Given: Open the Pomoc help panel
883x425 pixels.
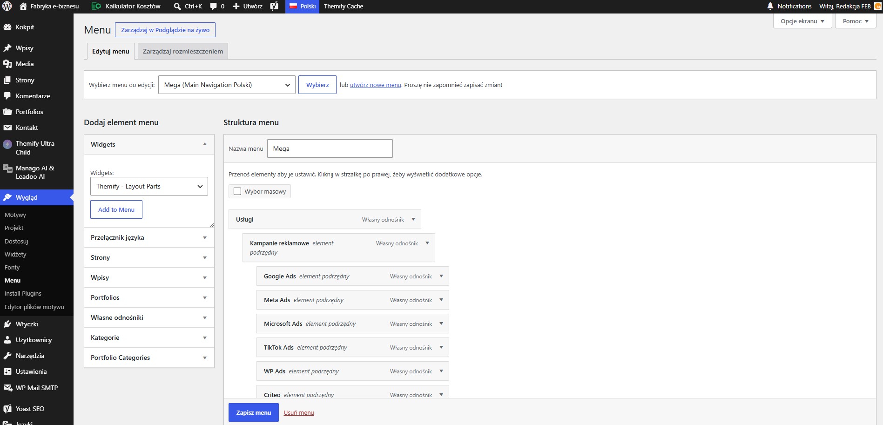Looking at the screenshot, I should pyautogui.click(x=856, y=21).
